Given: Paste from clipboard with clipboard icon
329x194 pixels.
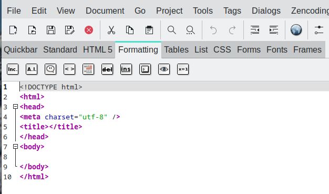Looking at the screenshot, I should click(149, 30).
